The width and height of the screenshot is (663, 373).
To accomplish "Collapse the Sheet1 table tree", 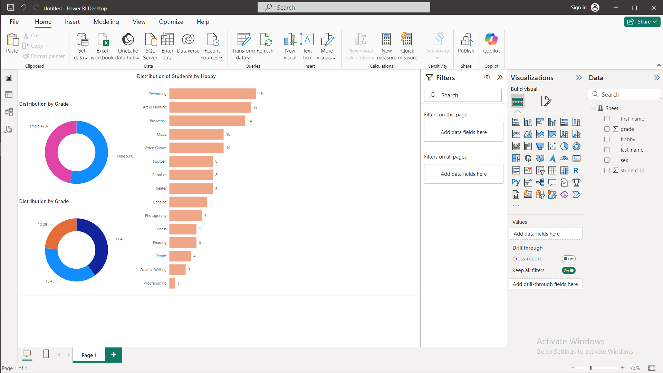I will (x=593, y=108).
